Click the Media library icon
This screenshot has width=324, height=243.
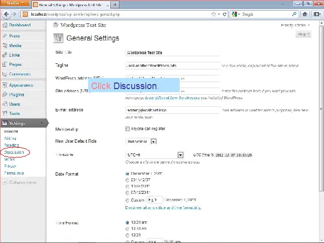[x=5, y=46]
